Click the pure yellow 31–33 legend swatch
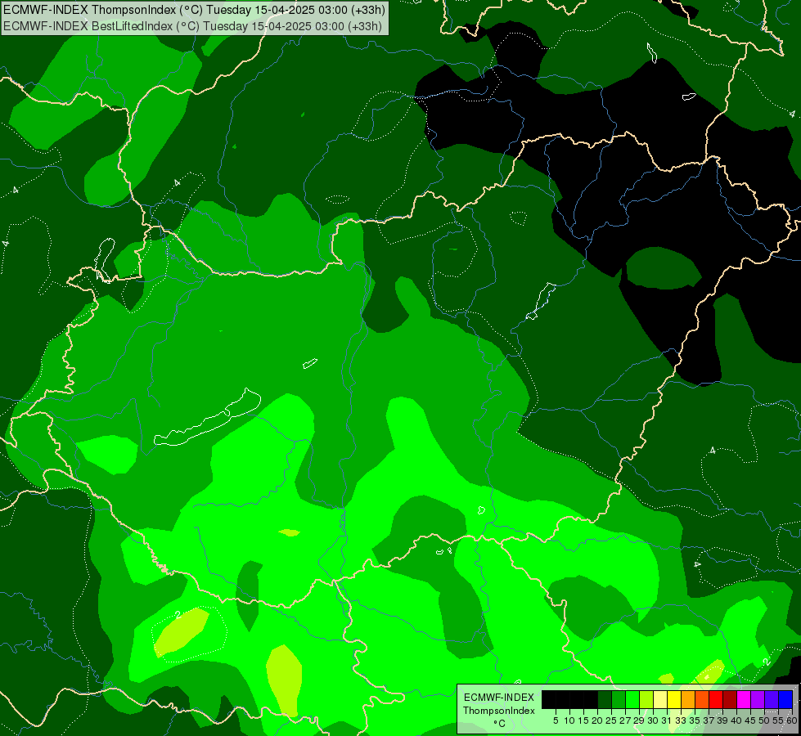 (x=674, y=699)
